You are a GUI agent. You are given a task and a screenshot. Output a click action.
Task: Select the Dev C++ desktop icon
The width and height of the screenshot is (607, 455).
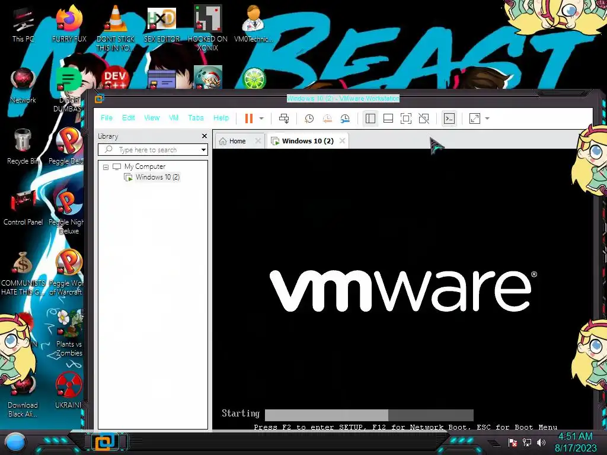(x=115, y=79)
